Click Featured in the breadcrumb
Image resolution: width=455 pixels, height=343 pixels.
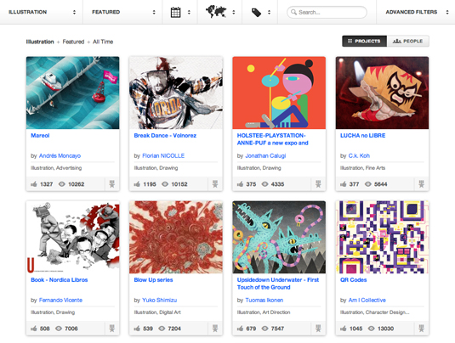pyautogui.click(x=73, y=42)
